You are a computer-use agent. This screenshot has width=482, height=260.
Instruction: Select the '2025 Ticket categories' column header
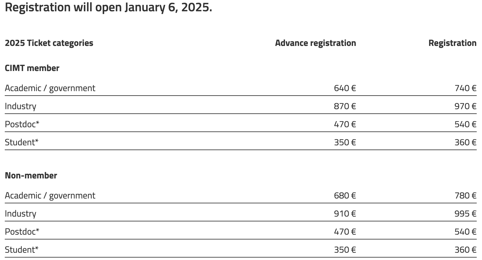(x=49, y=43)
